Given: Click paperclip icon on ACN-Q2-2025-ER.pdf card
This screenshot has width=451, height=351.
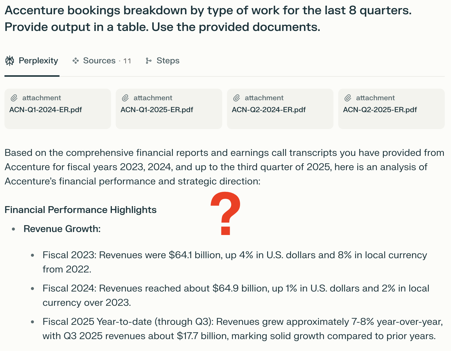Looking at the screenshot, I should [348, 98].
